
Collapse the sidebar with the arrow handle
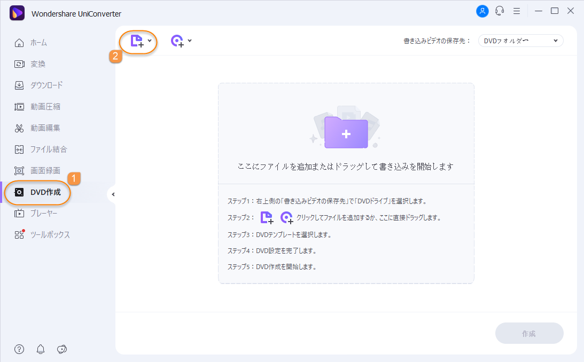(x=113, y=194)
